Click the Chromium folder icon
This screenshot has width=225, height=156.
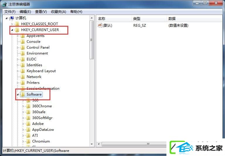[x=28, y=141]
